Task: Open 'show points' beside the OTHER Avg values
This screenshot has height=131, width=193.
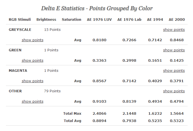Action: pyautogui.click(x=32, y=101)
